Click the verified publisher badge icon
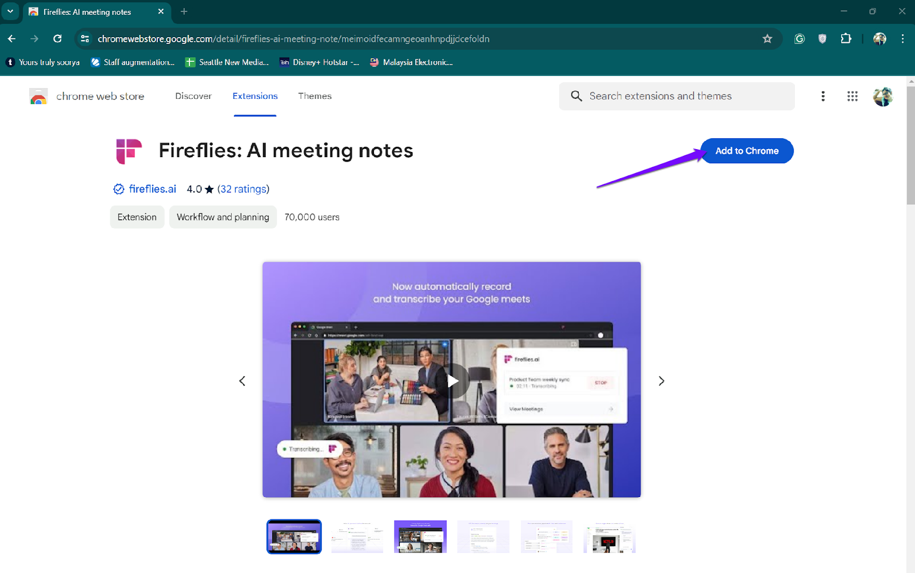Screen dimensions: 915x573 point(119,189)
